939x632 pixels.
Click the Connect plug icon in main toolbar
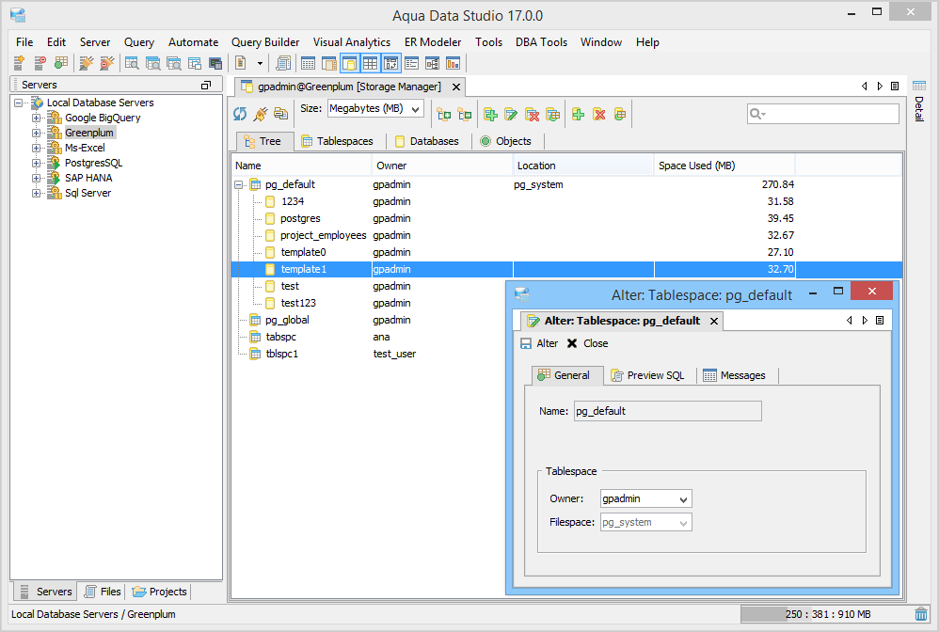87,63
